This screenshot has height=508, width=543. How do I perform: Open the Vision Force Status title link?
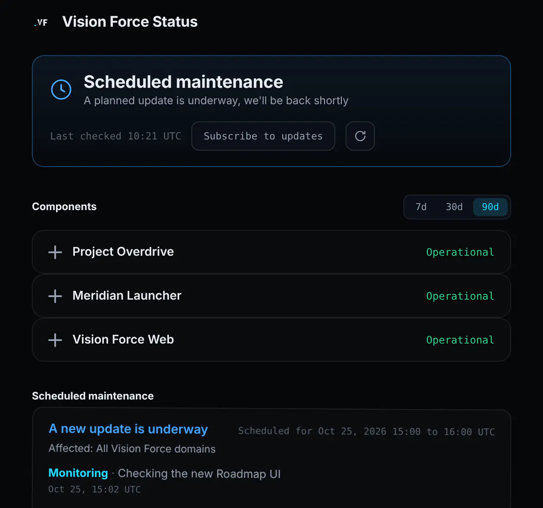pos(130,22)
